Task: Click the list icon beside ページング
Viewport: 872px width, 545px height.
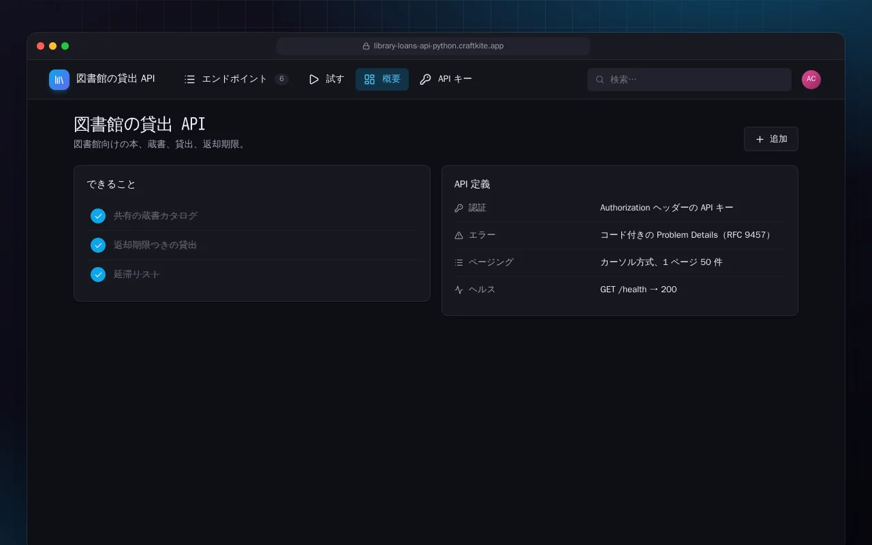Action: click(458, 262)
